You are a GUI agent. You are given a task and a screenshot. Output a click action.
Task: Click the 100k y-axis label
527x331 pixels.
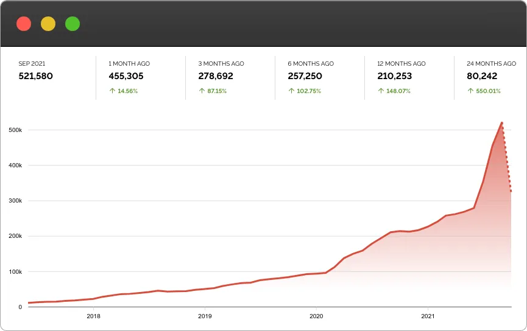click(x=16, y=272)
